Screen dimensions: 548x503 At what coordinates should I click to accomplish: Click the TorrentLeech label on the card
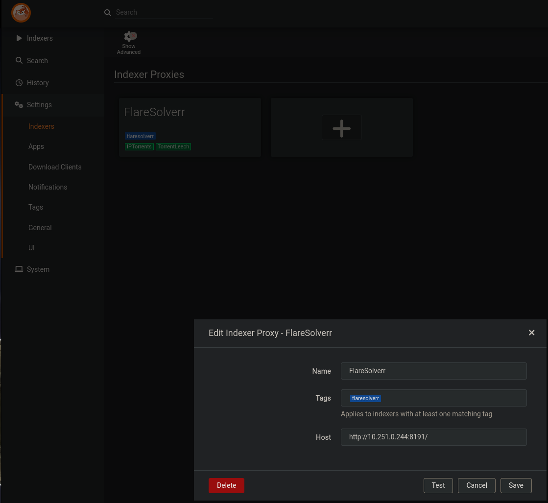click(x=173, y=146)
